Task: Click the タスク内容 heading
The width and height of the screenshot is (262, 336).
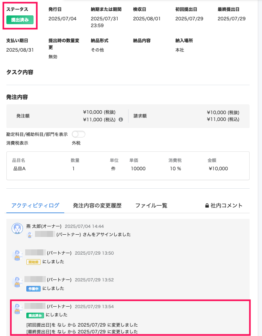Action: pyautogui.click(x=20, y=72)
